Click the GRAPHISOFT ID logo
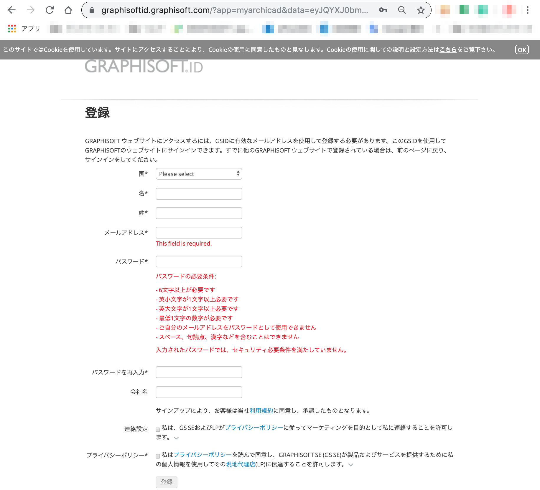Image resolution: width=540 pixels, height=490 pixels. point(144,66)
